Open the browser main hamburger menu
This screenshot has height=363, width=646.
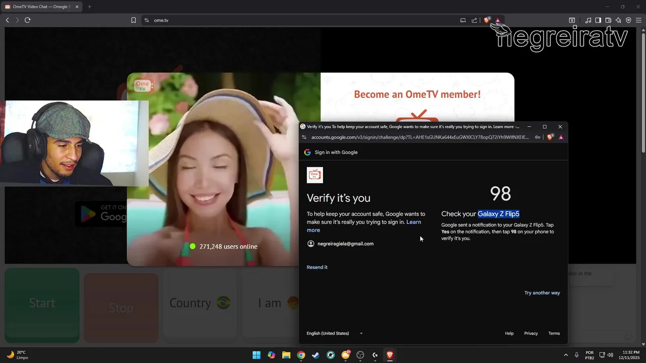[639, 20]
